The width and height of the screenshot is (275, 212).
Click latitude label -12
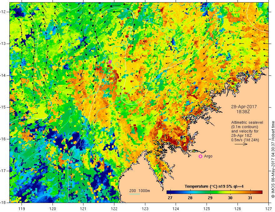click(3, 12)
